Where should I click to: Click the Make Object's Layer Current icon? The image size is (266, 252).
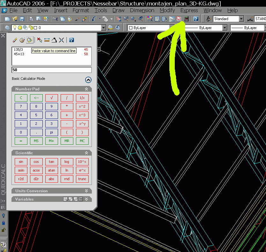coord(110,27)
